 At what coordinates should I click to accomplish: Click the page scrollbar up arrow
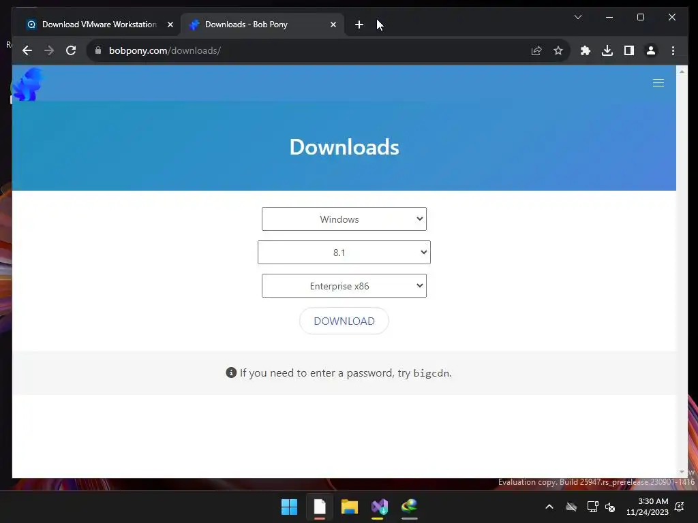(x=682, y=71)
